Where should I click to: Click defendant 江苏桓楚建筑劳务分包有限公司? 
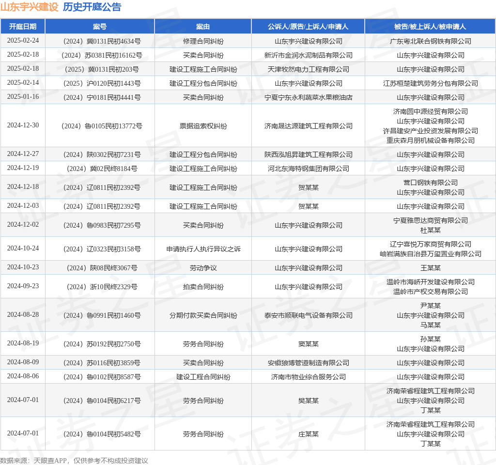click(431, 83)
